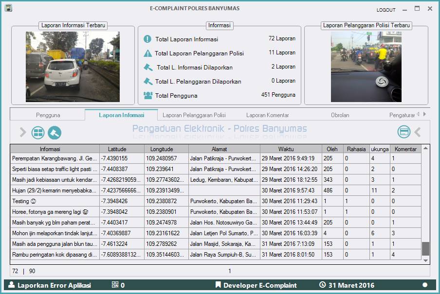Click the settings gear in status bar

(425, 285)
